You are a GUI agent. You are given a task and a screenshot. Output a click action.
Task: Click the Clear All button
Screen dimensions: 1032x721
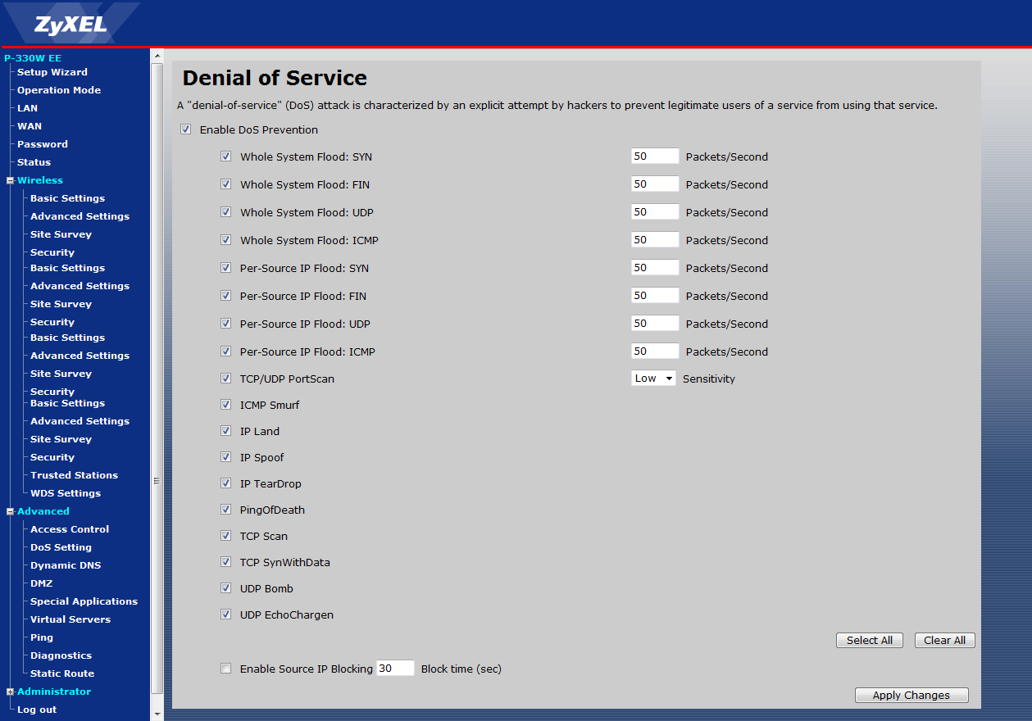pos(944,641)
